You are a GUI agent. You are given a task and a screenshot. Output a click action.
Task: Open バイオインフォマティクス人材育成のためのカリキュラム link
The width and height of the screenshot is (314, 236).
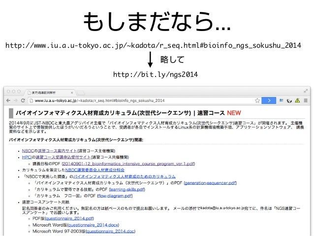click(125, 176)
